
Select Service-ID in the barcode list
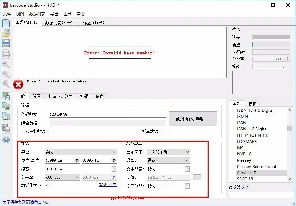[x=261, y=173]
